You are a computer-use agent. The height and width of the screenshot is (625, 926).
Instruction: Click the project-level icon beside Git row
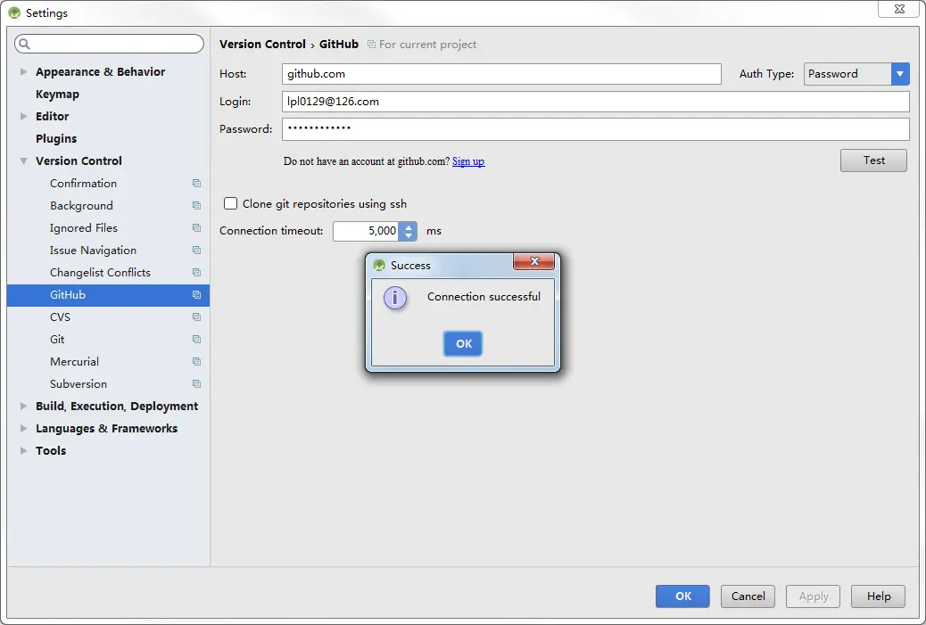click(x=196, y=340)
